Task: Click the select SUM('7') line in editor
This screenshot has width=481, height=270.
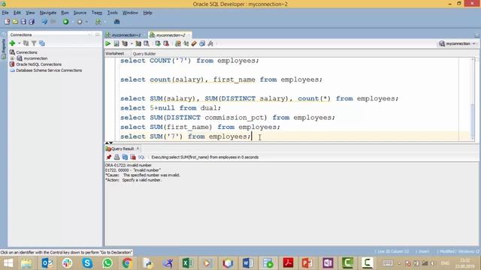Action: coord(186,136)
